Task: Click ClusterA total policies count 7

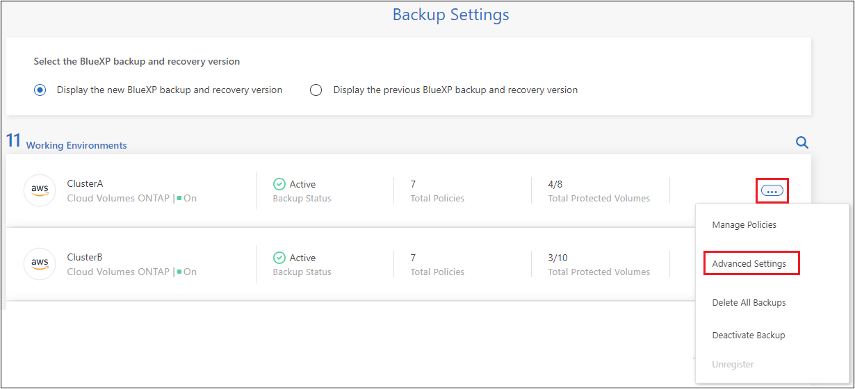Action: [x=413, y=184]
